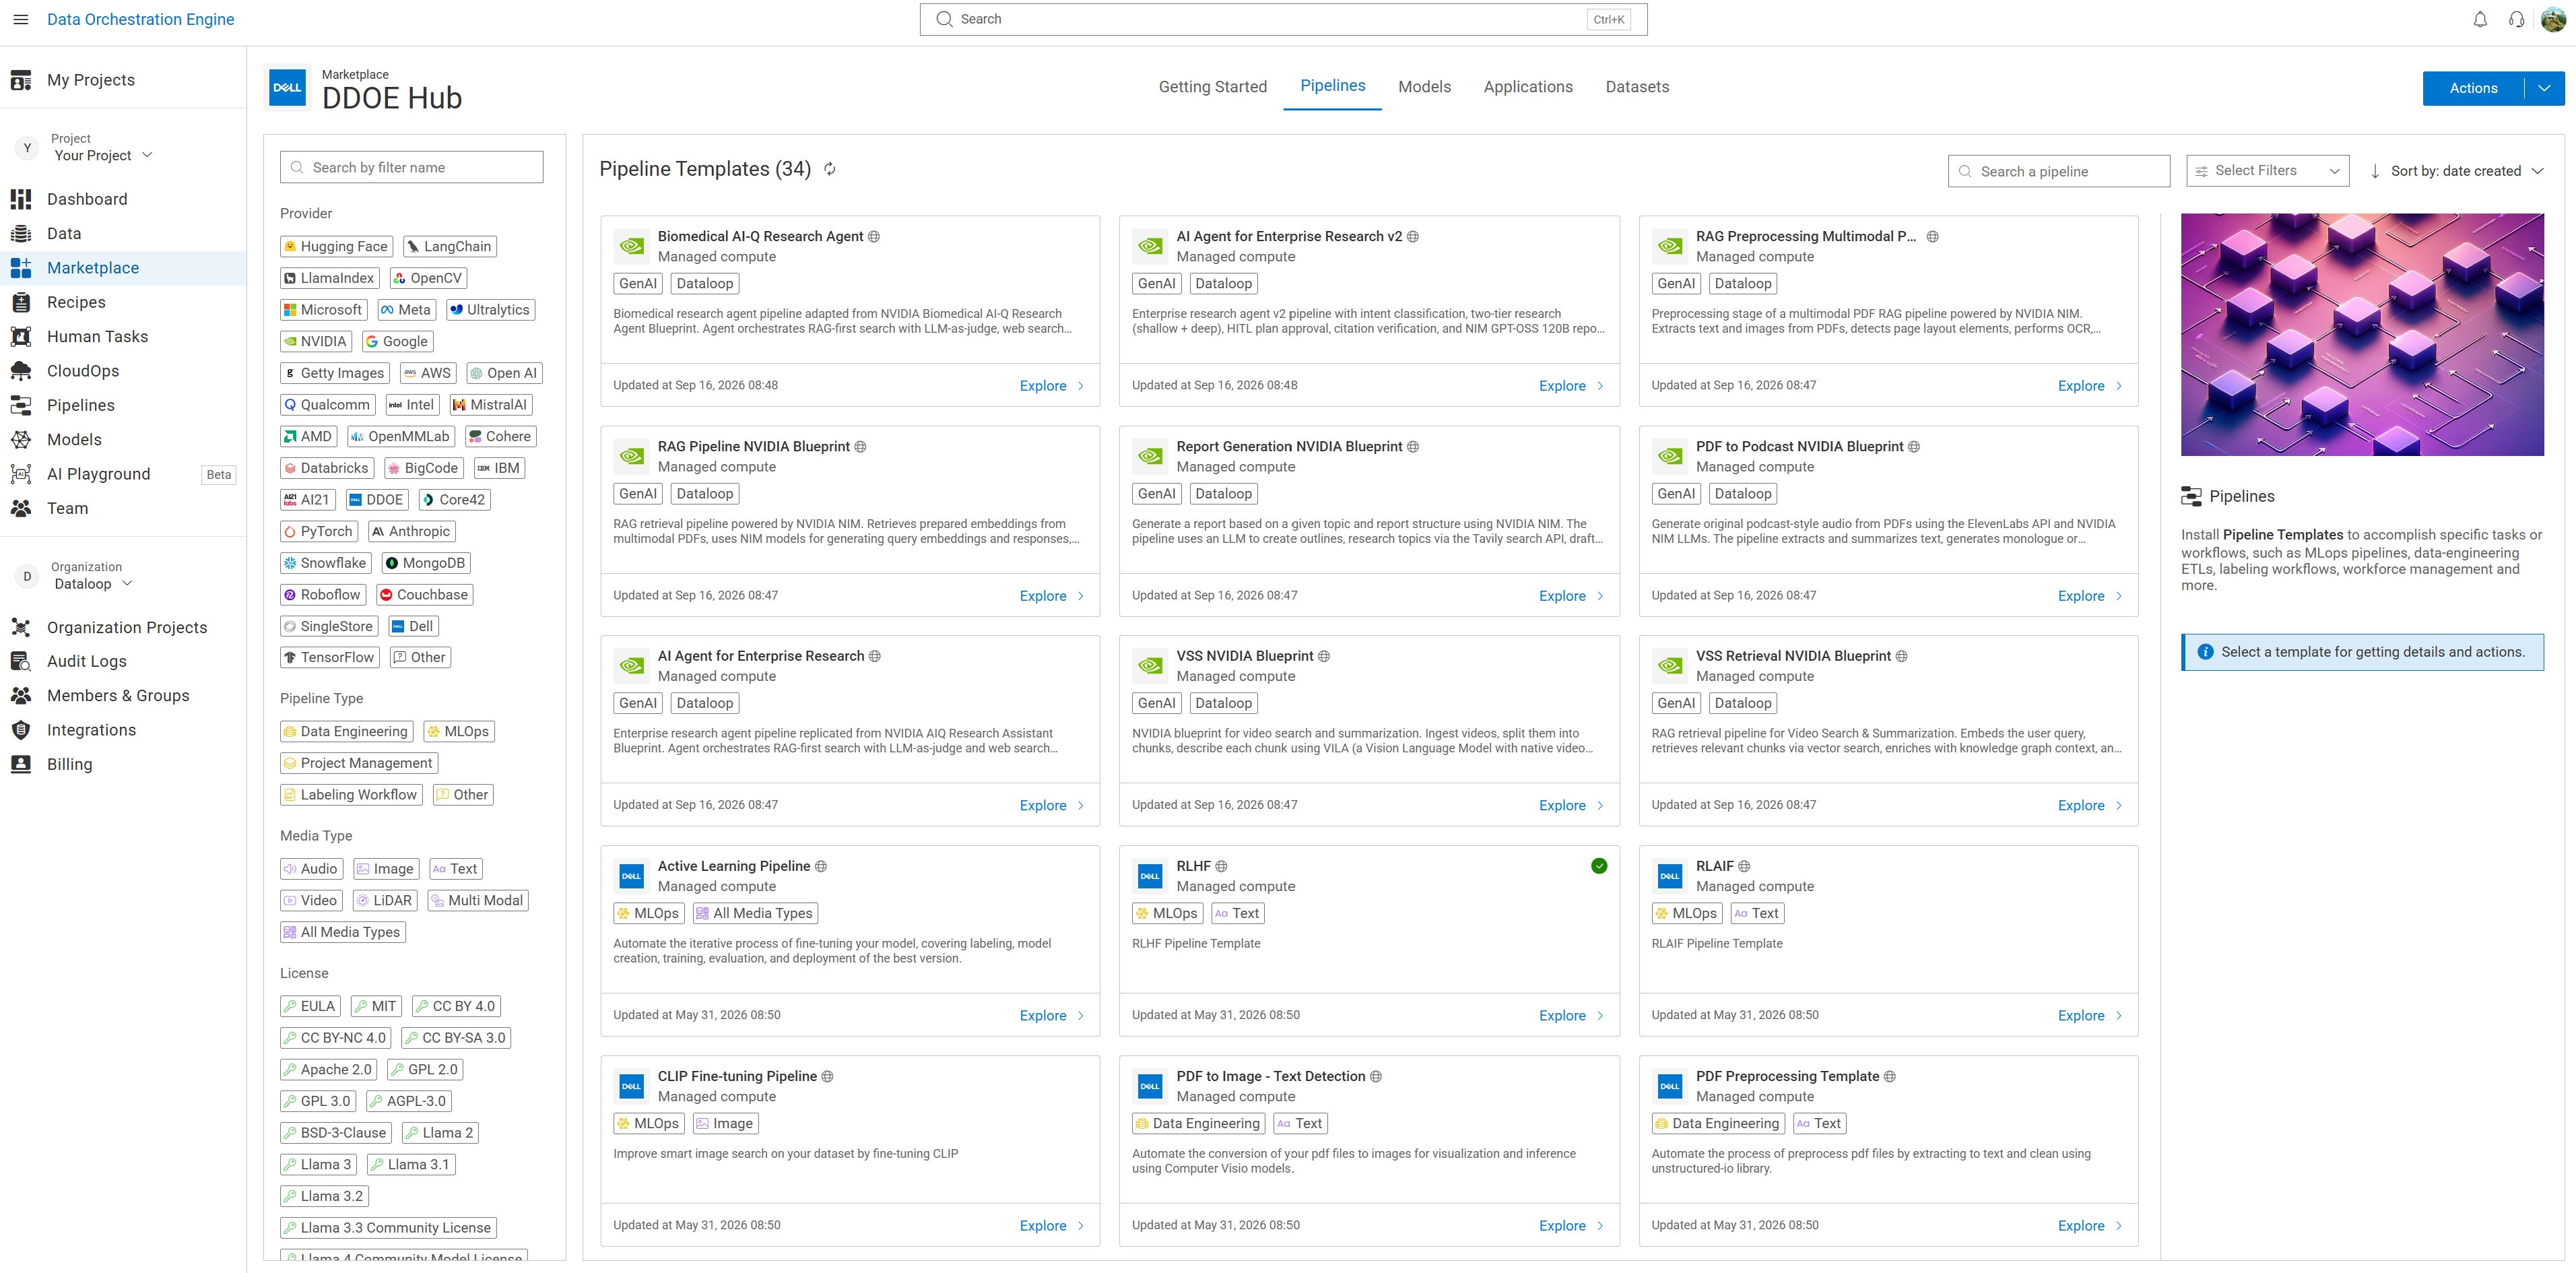The height and width of the screenshot is (1273, 2576).
Task: Focus the Search a pipeline field
Action: click(x=2059, y=171)
